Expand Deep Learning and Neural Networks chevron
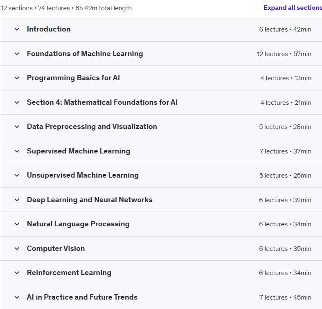 [x=17, y=200]
